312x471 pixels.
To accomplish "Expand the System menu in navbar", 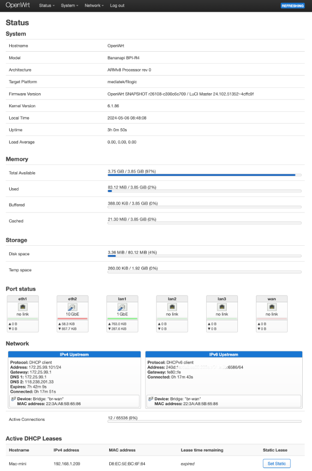I will (70, 6).
